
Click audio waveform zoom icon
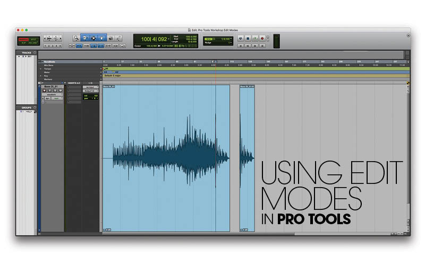[49, 38]
